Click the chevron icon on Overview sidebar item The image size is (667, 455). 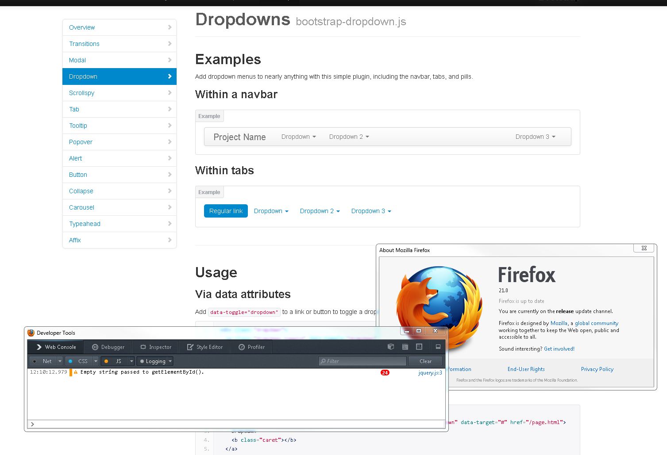pos(170,27)
